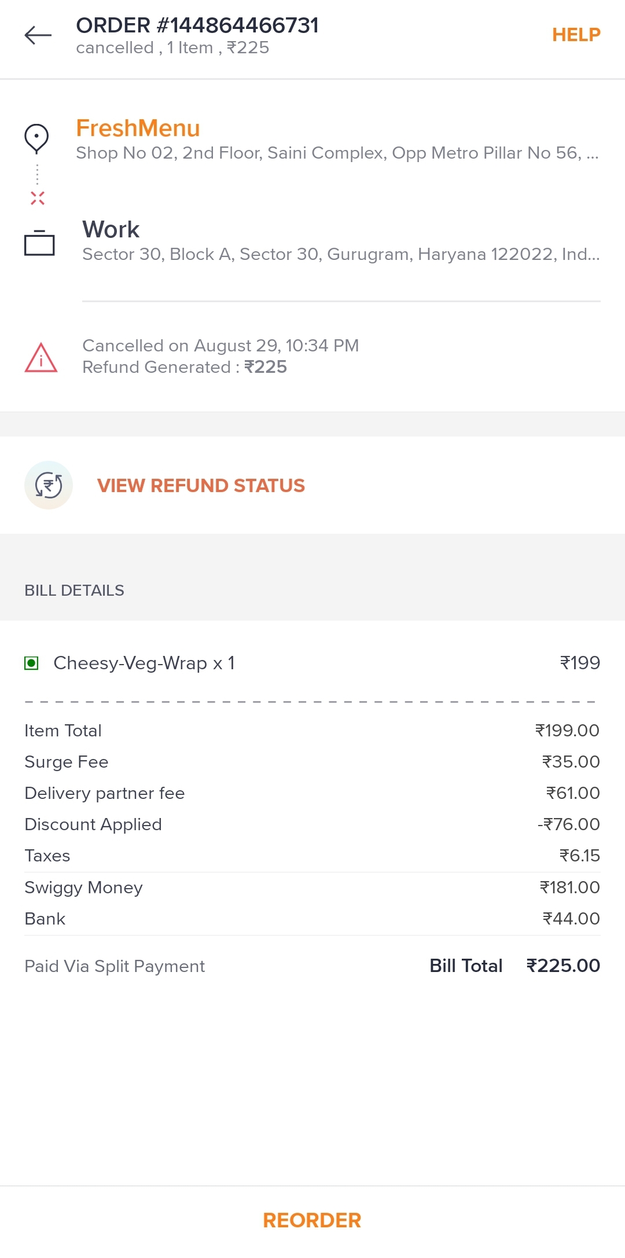Tap the restaurant location pin icon
The height and width of the screenshot is (1258, 625).
click(36, 139)
